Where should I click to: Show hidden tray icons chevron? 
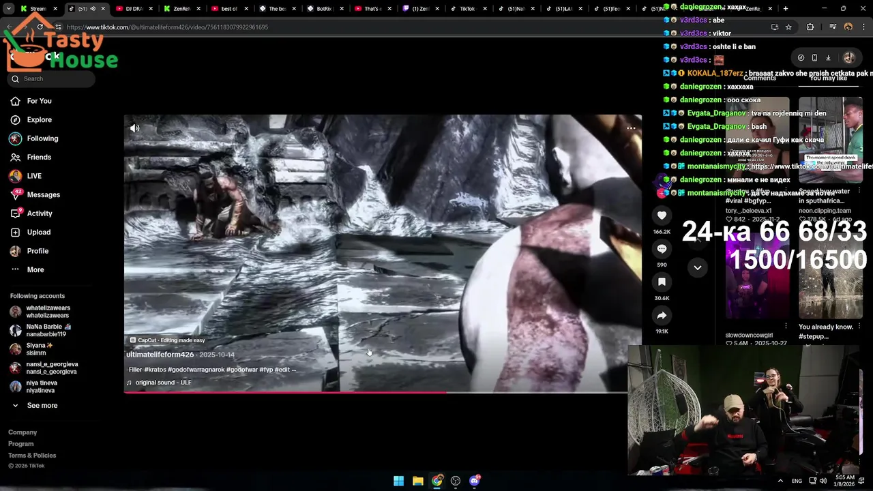[780, 481]
